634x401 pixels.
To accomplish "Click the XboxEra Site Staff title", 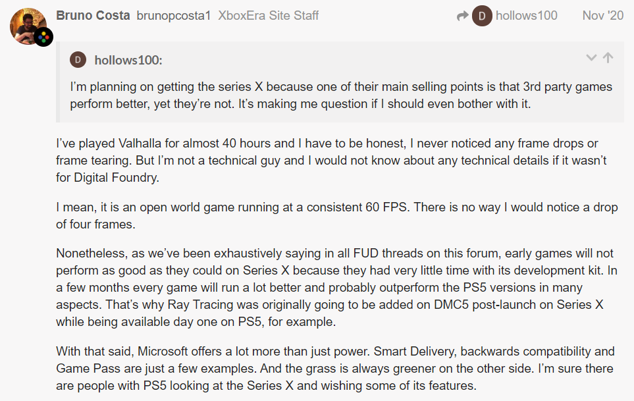I will pyautogui.click(x=269, y=16).
